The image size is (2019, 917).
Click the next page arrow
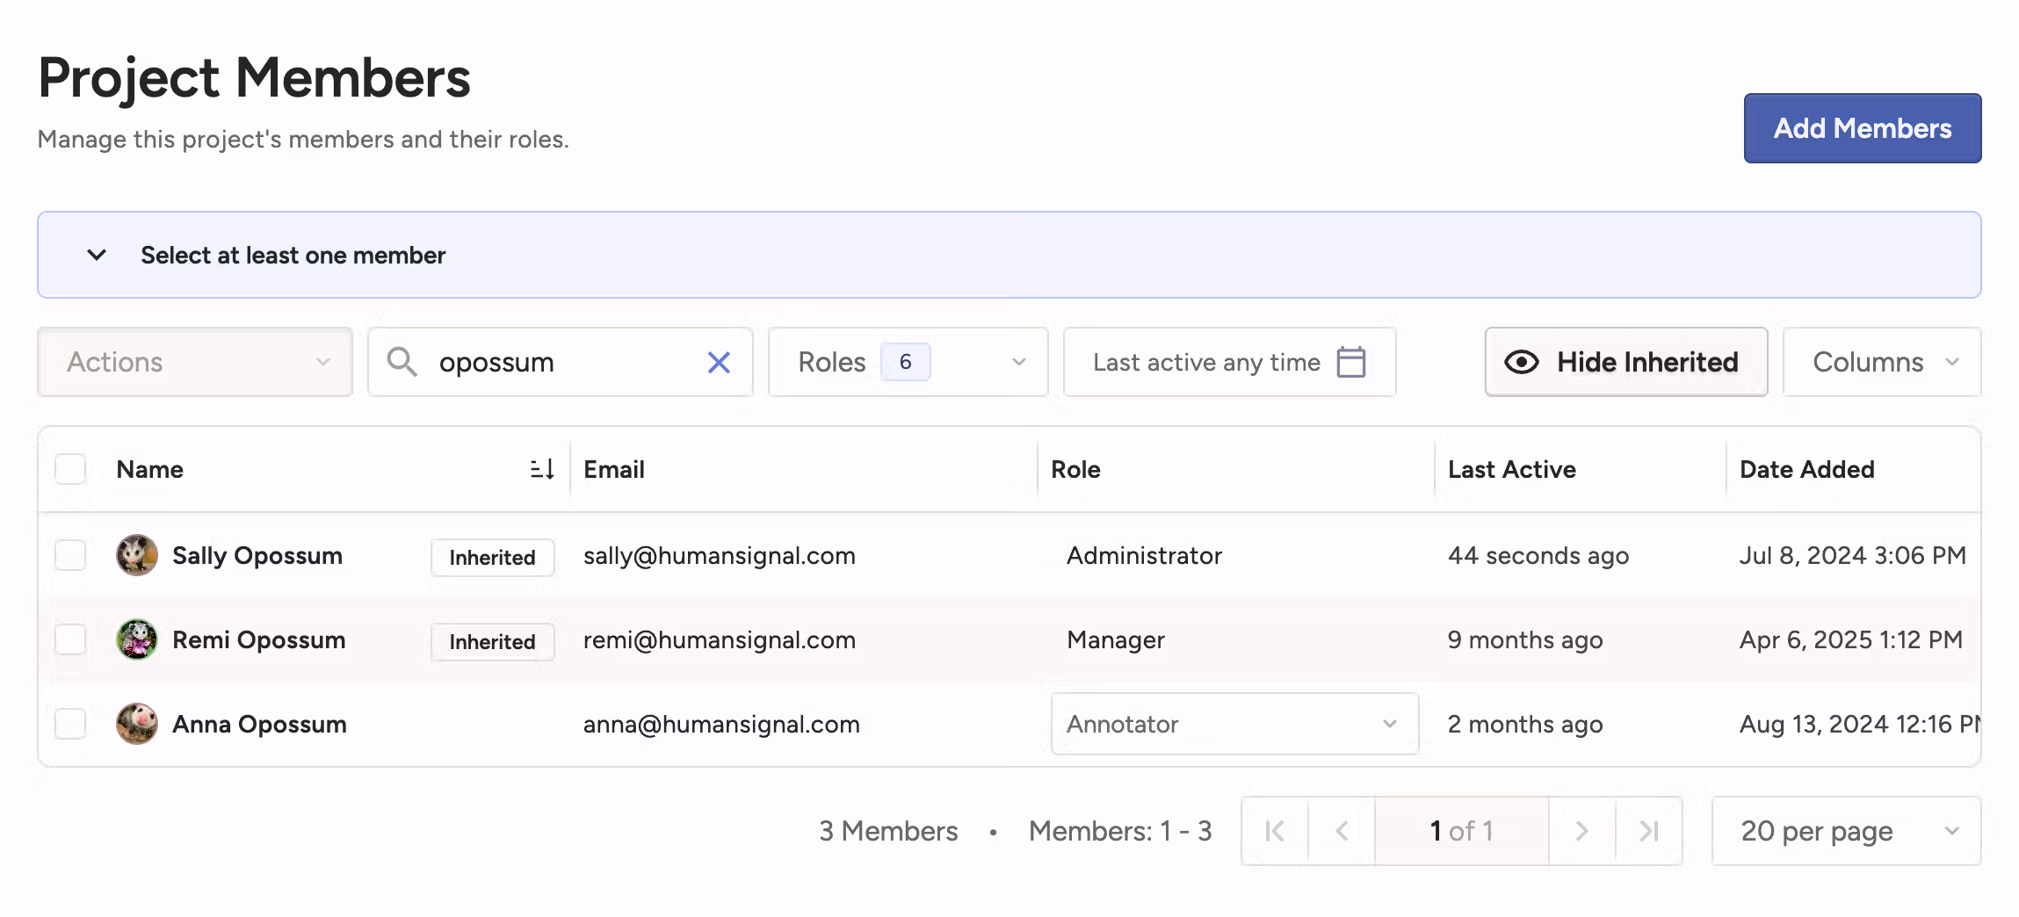tap(1581, 830)
